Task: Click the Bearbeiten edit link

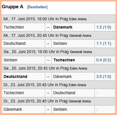Action: pos(37,7)
